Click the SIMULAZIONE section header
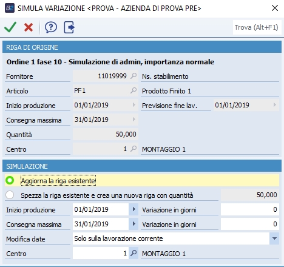 pos(142,166)
